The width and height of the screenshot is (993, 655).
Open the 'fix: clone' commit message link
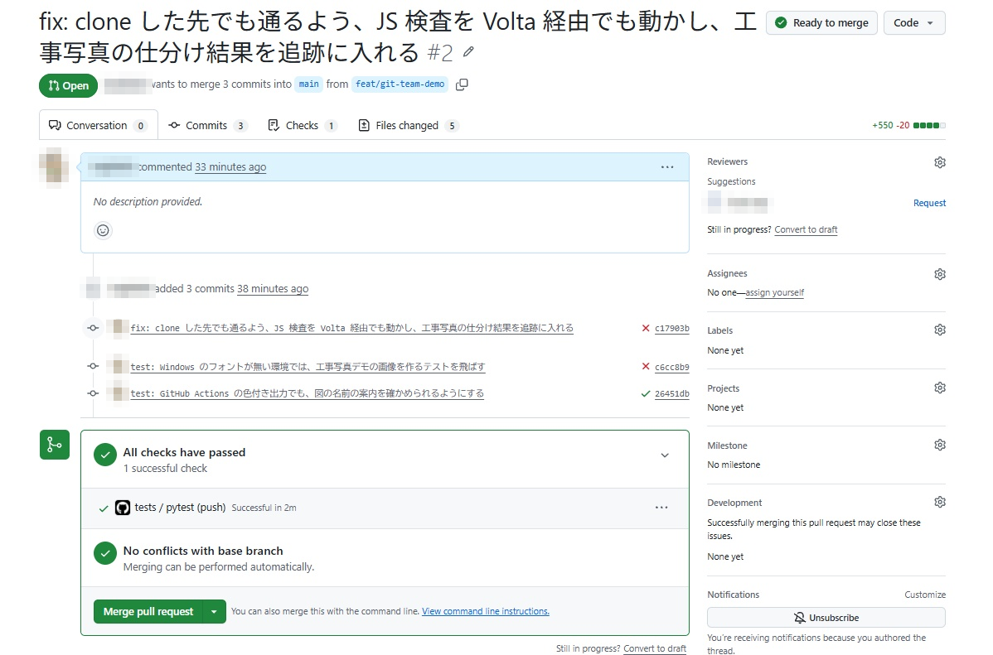[351, 328]
